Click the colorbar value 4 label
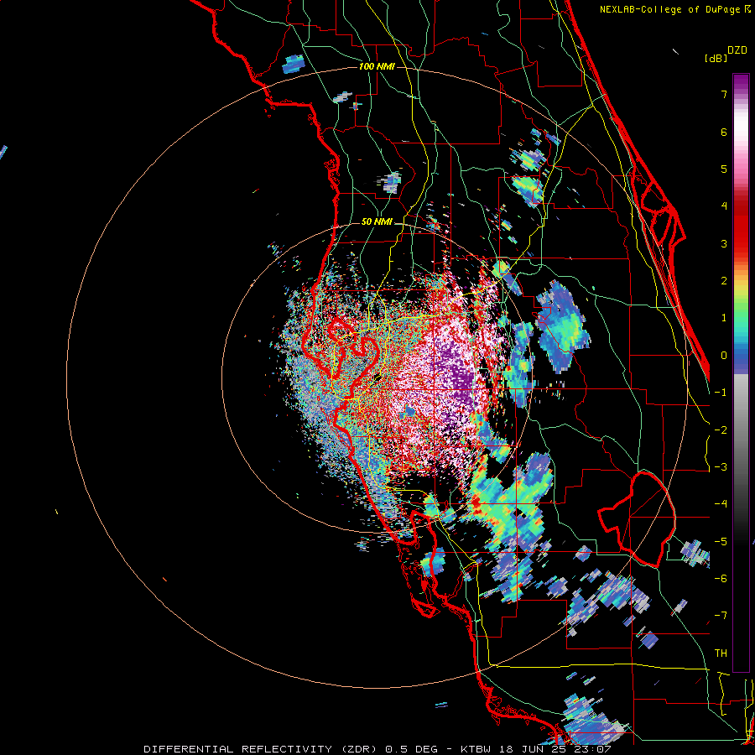 [724, 206]
